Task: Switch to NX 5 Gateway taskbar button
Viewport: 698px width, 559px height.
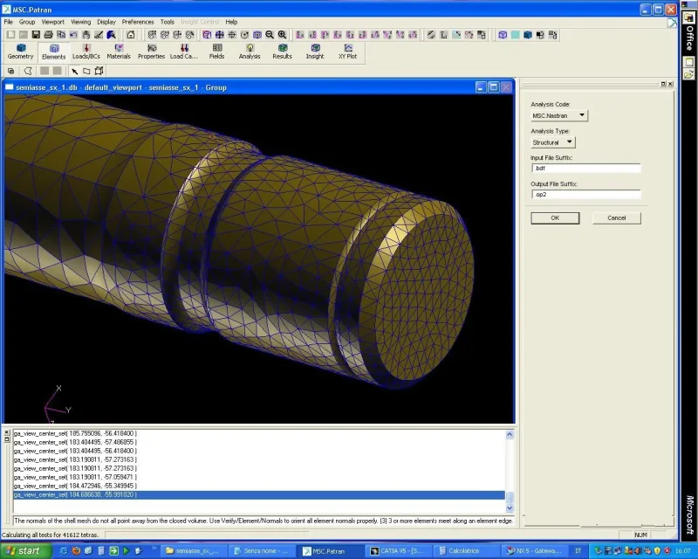Action: click(x=534, y=551)
